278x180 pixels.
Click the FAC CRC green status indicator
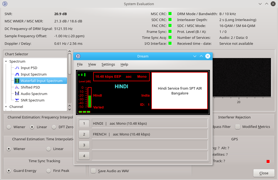[170, 26]
